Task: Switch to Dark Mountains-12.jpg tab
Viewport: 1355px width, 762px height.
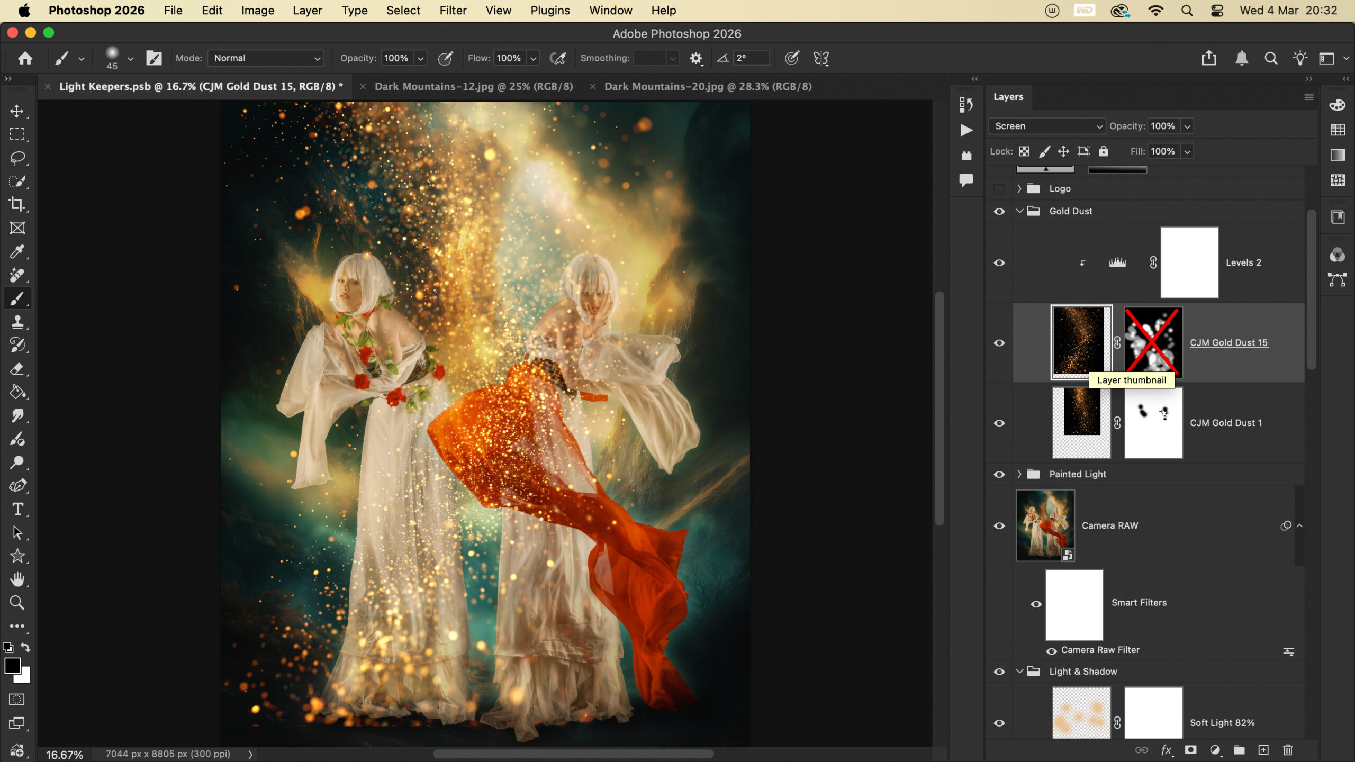Action: point(473,86)
